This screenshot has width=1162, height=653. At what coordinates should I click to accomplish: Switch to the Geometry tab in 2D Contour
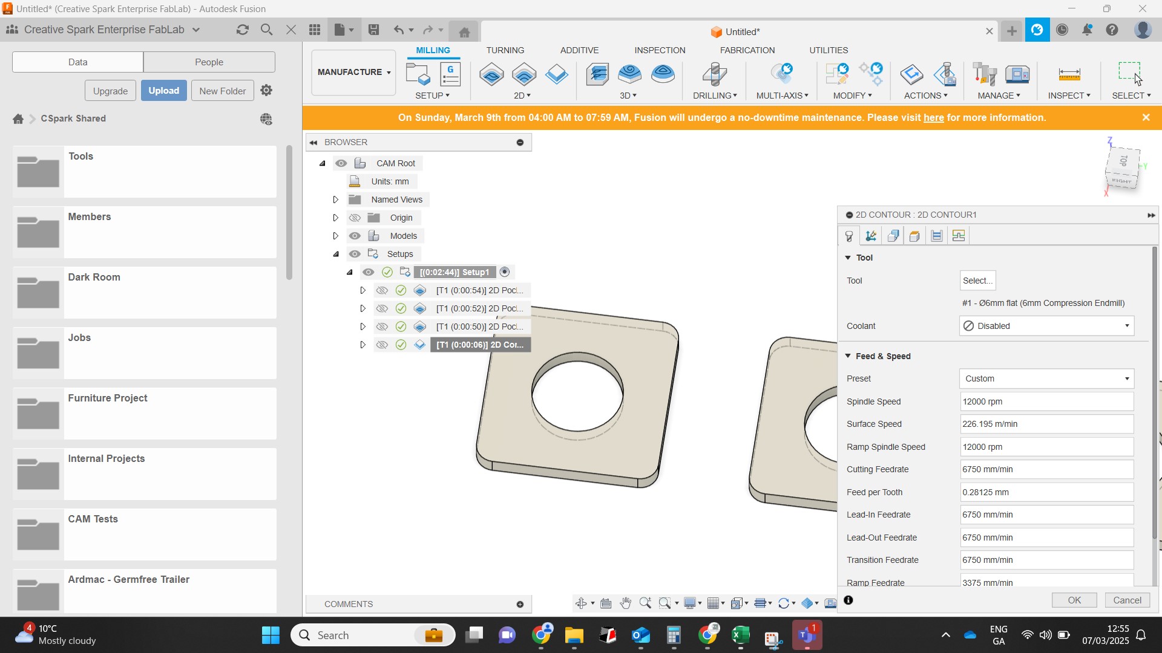tap(871, 236)
